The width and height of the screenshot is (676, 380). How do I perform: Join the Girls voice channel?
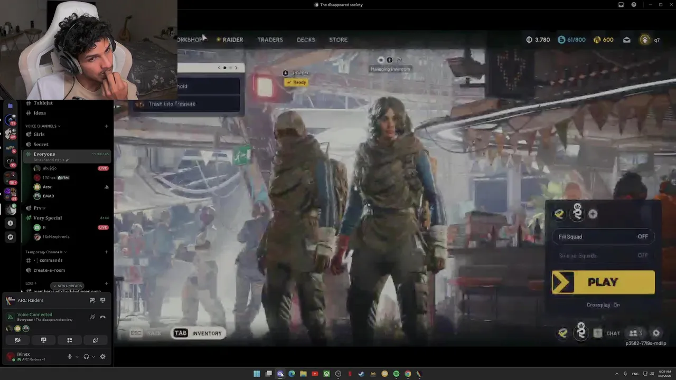[66, 134]
